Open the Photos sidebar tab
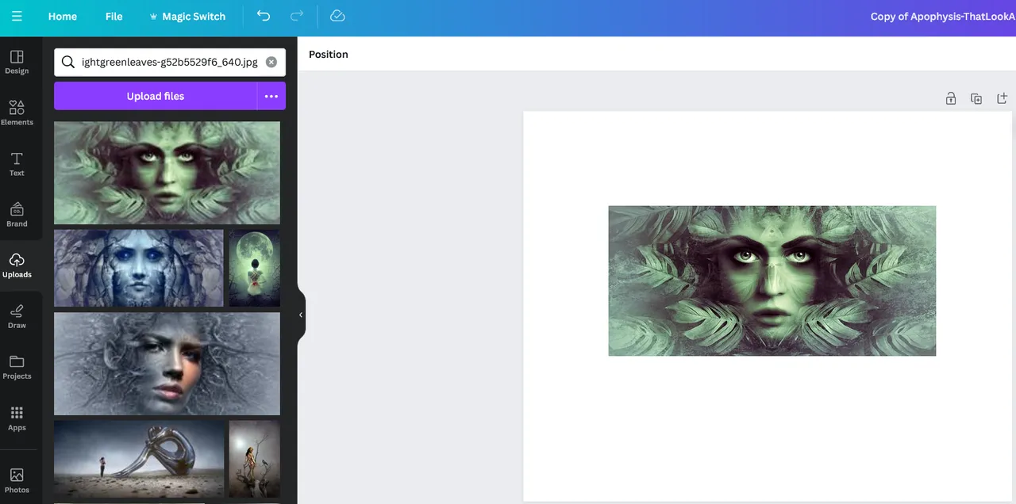 click(17, 480)
